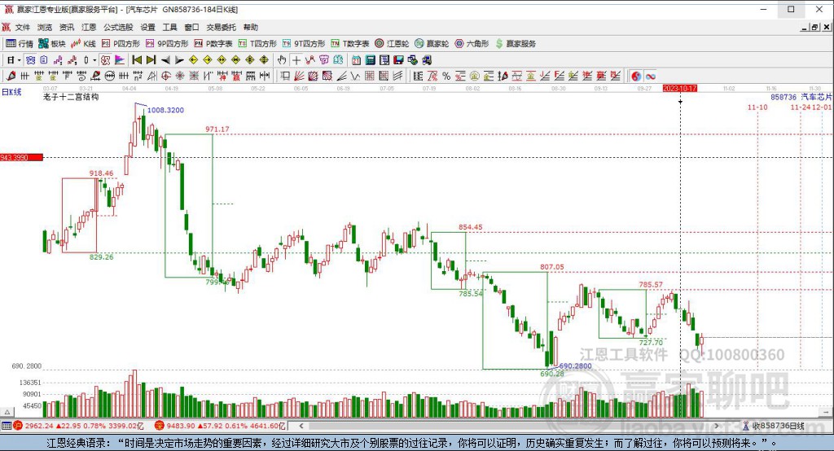Click the red floppy disk save icon

(x=398, y=60)
